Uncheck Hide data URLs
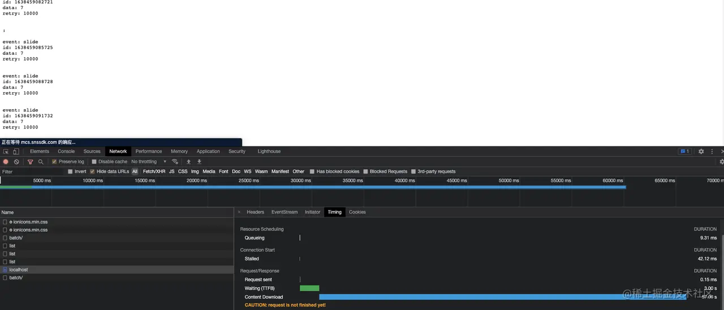The image size is (724, 310). 92,171
